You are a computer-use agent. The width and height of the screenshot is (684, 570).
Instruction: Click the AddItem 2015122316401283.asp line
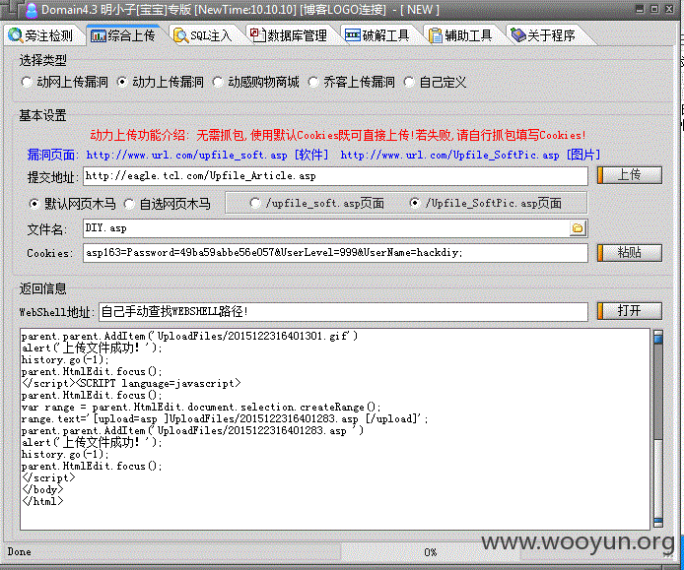[192, 431]
